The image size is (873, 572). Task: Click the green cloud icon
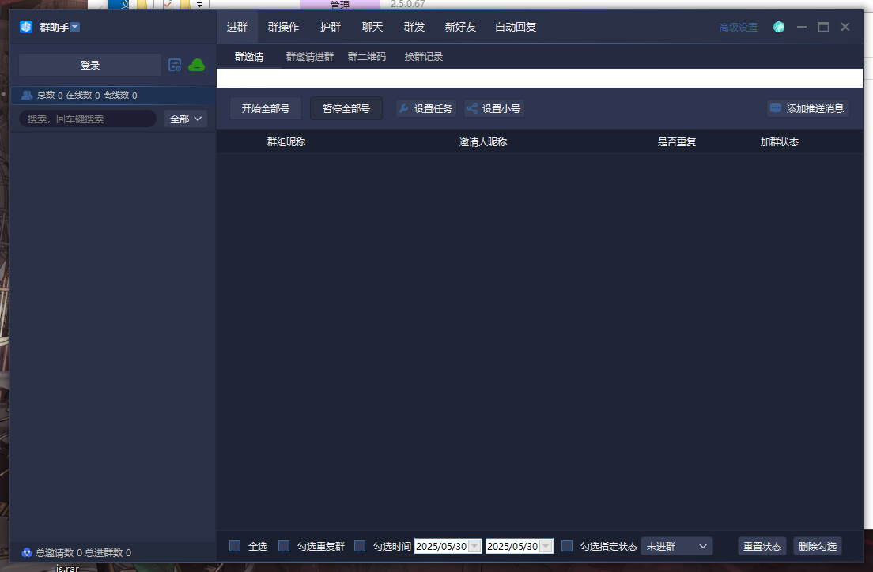[196, 65]
